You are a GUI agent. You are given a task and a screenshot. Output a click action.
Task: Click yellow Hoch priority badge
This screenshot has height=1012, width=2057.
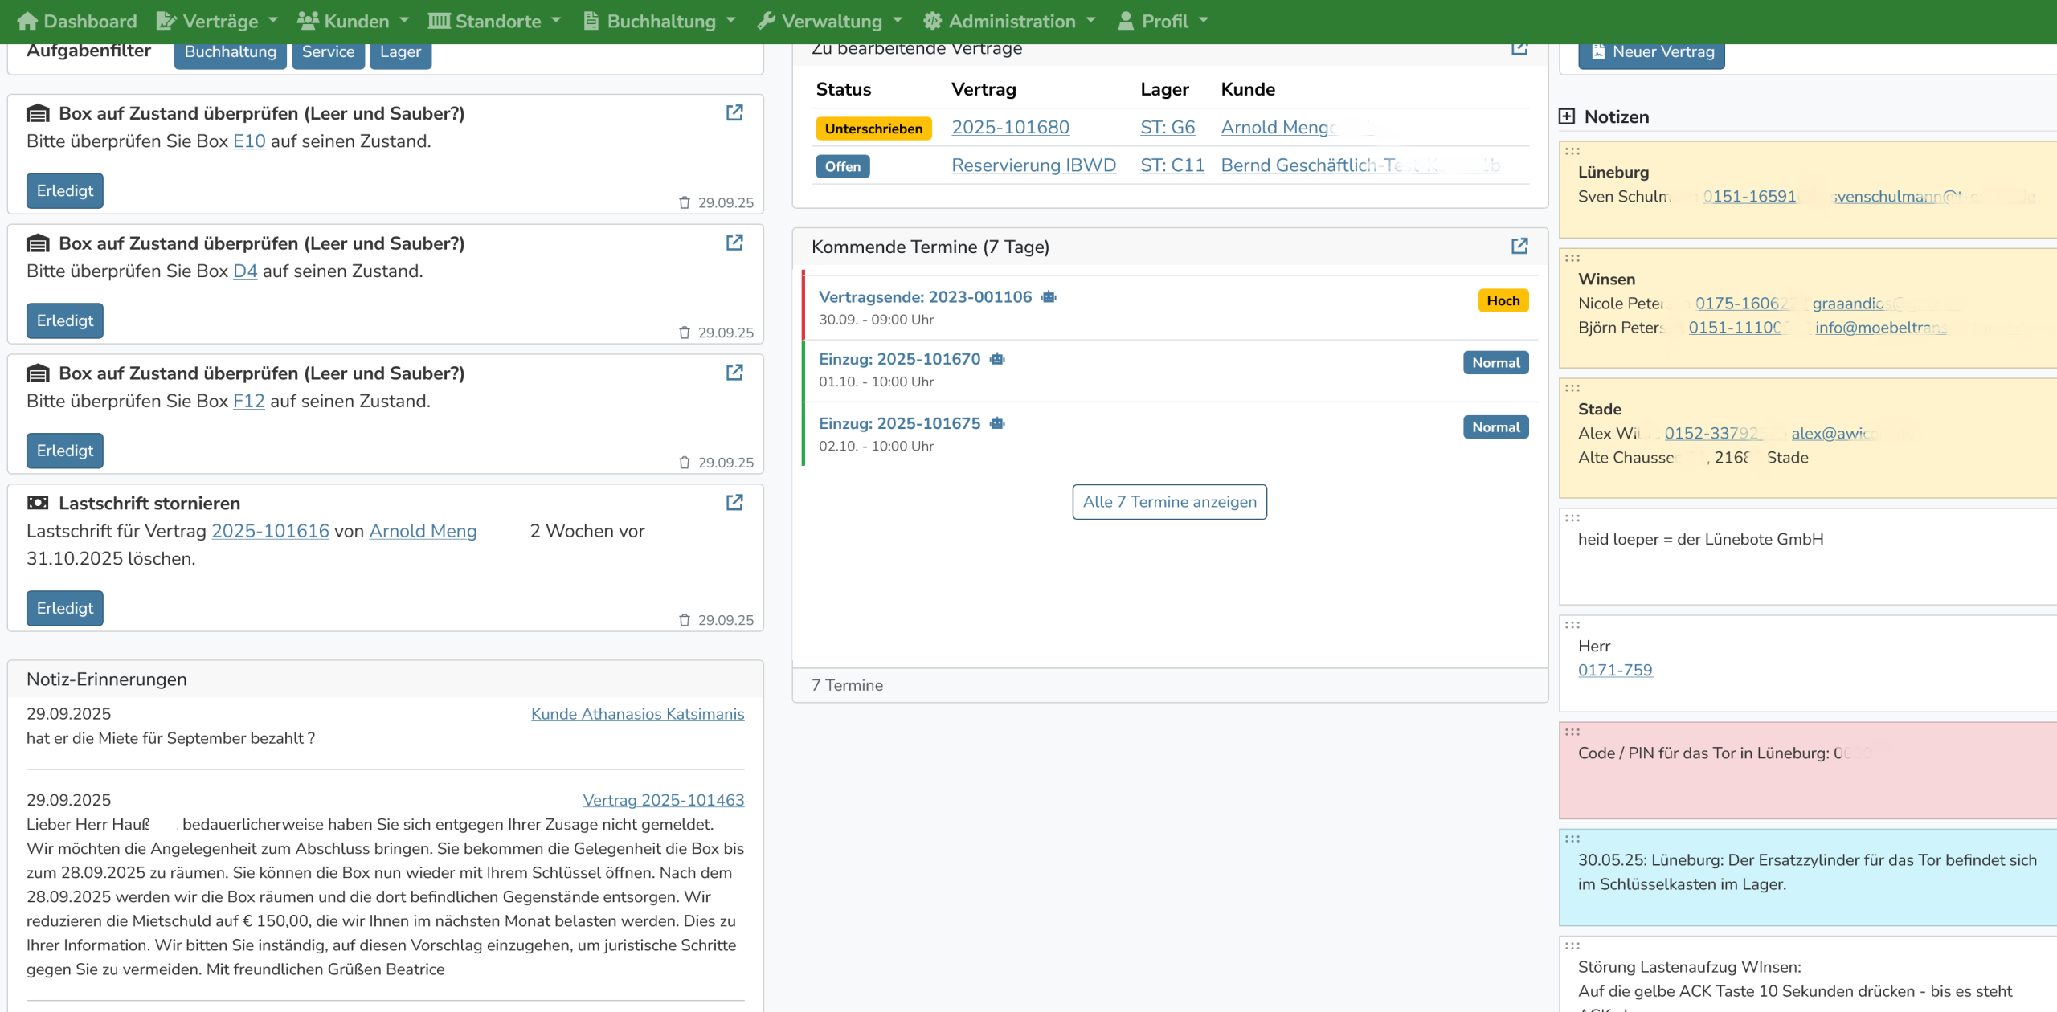click(1503, 300)
